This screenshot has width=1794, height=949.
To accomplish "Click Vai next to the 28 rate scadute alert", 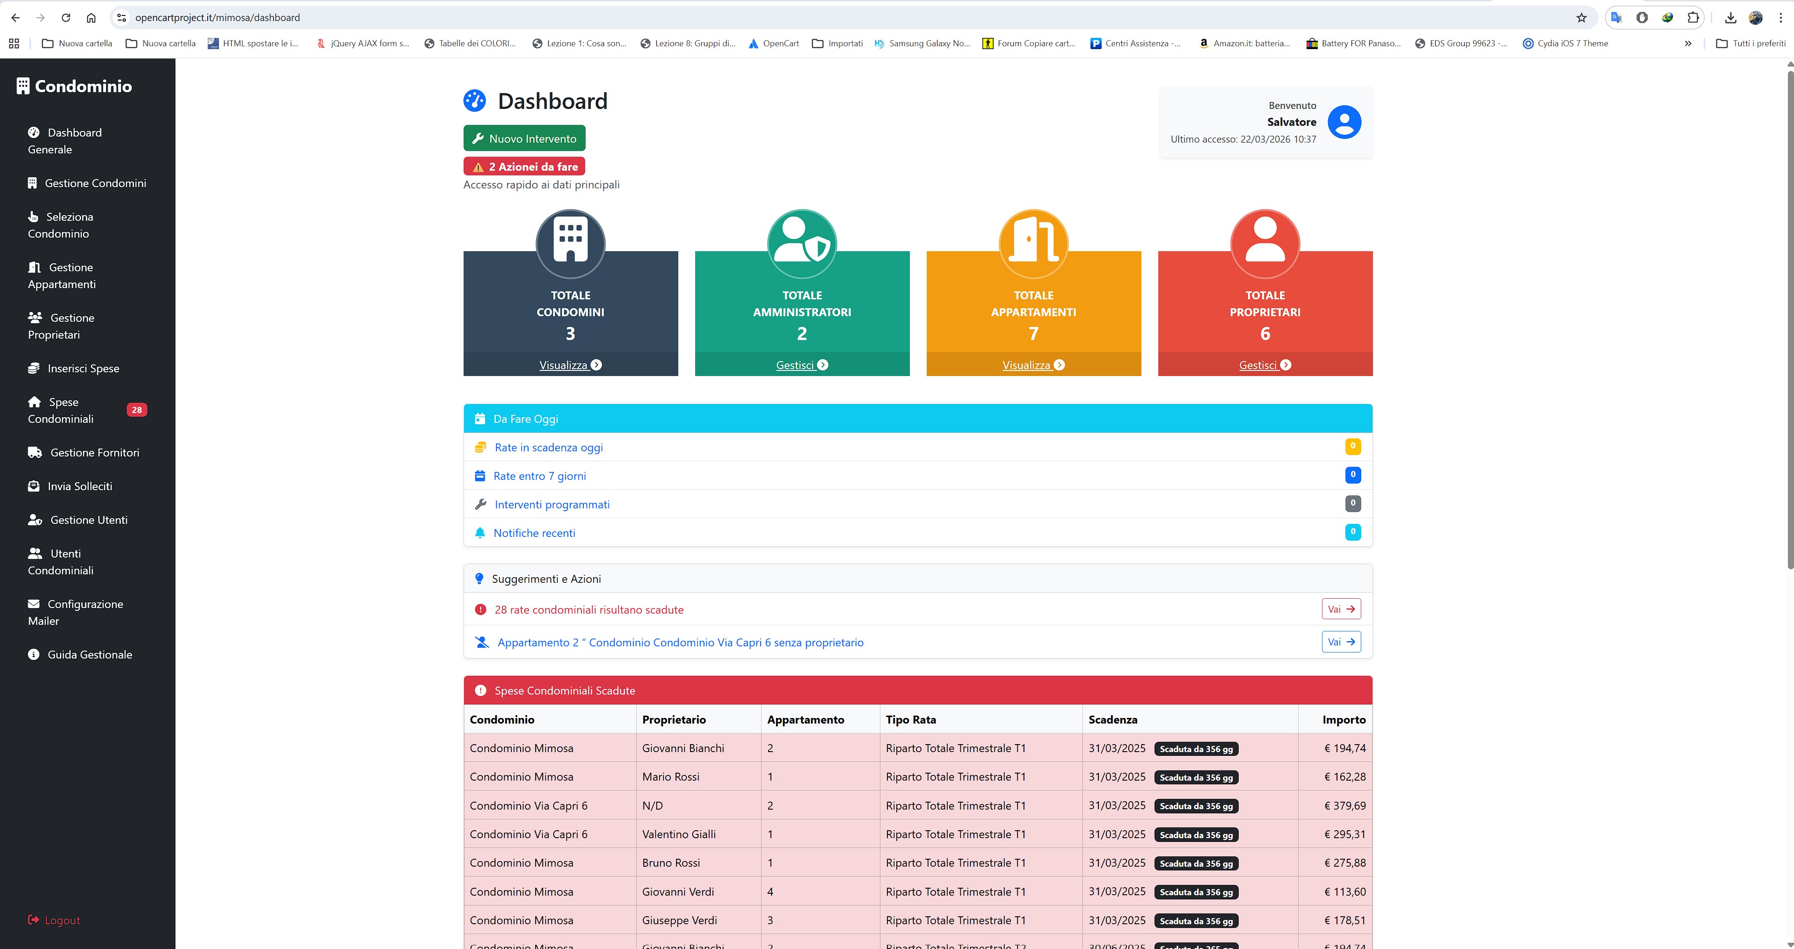I will point(1341,609).
